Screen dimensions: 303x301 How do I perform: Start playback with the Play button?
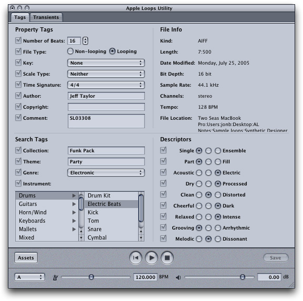151,258
